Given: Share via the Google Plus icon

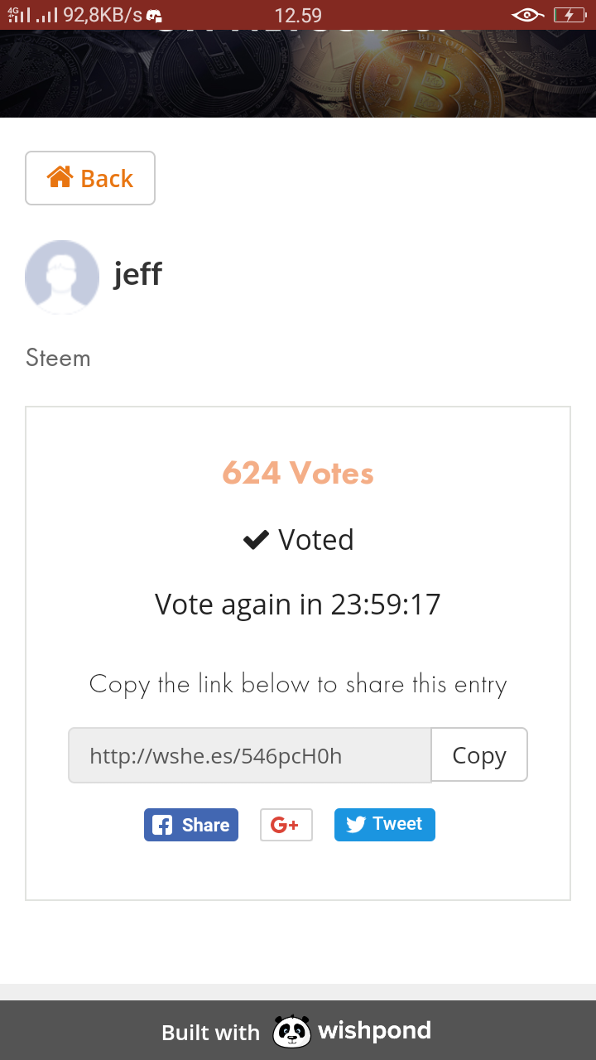Looking at the screenshot, I should (286, 825).
